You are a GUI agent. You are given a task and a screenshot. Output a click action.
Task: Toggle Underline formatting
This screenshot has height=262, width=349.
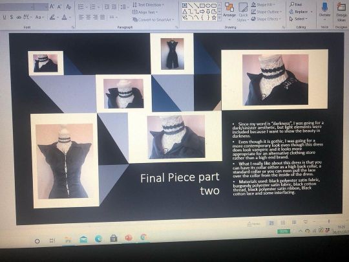(5, 17)
